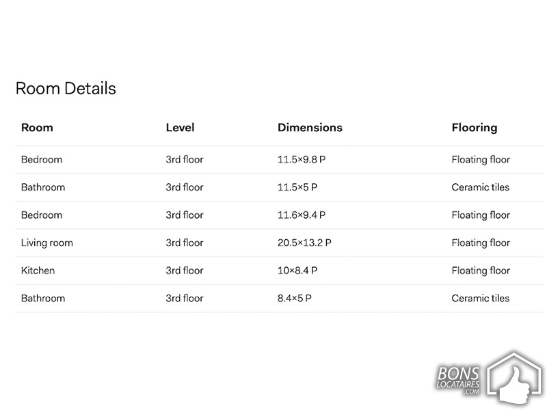Select the 11.5×9.8 P dimensions cell
This screenshot has height=410, width=547.
(x=302, y=159)
